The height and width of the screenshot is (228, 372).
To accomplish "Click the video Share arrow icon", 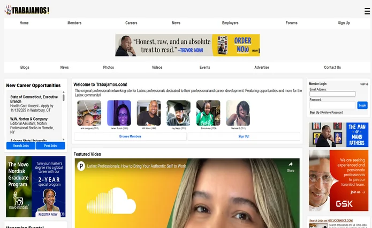I will coord(291,164).
